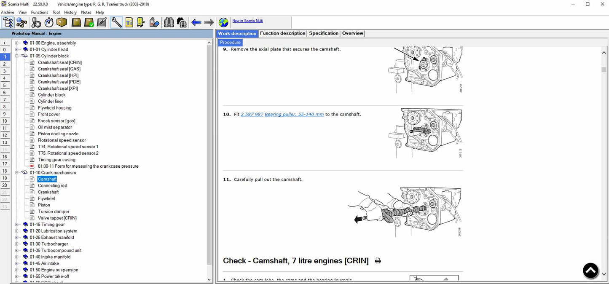609x284 pixels.
Task: Click the oil bottle fluids icon
Action: (x=154, y=22)
